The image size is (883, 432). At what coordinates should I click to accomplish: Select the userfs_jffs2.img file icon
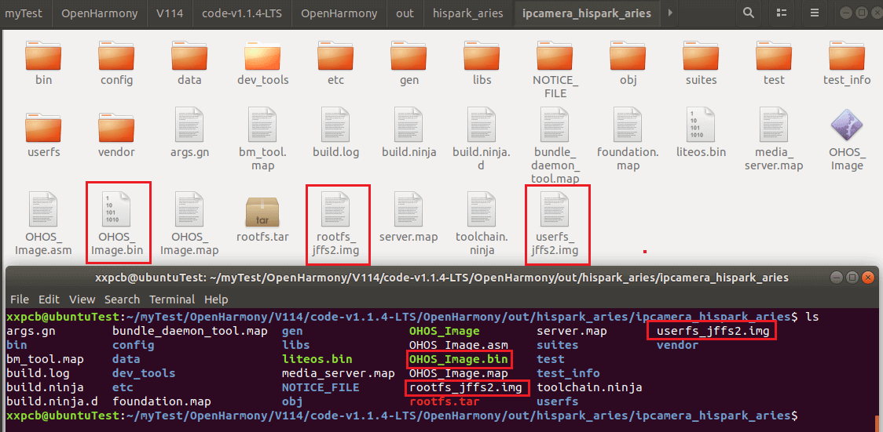556,209
